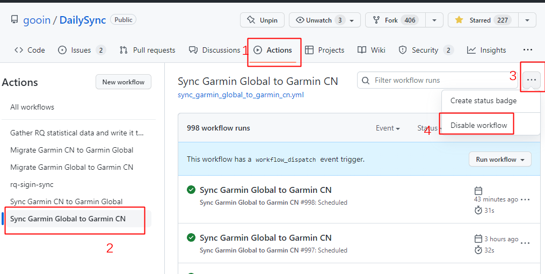
Task: Click the Starred button
Action: pyautogui.click(x=483, y=20)
